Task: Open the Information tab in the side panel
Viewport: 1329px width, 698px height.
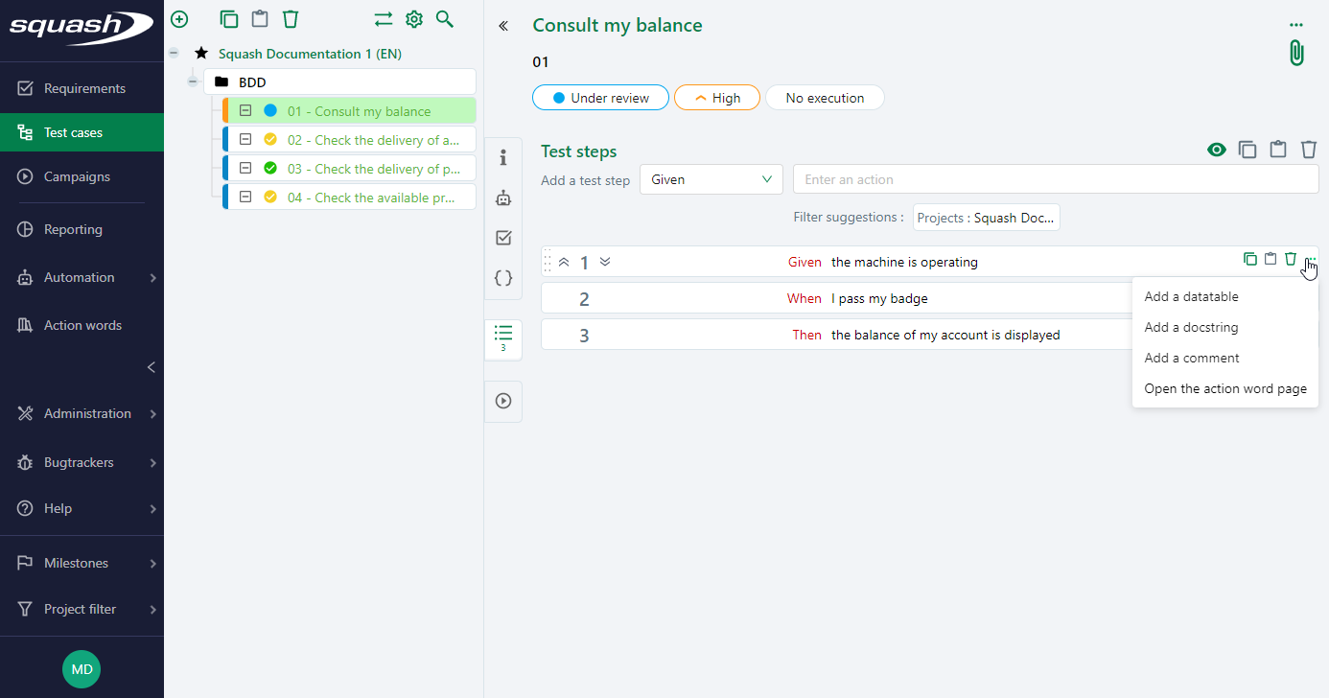Action: pos(503,157)
